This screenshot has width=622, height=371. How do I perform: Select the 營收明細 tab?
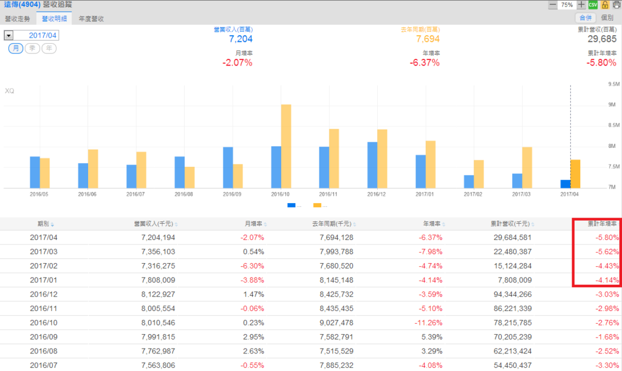[x=54, y=19]
